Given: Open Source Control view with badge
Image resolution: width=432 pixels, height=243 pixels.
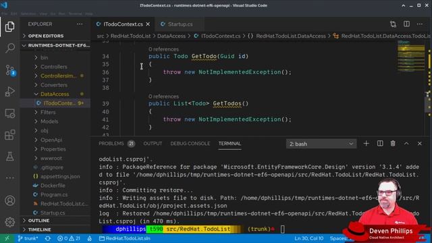Looking at the screenshot, I should click(x=10, y=70).
